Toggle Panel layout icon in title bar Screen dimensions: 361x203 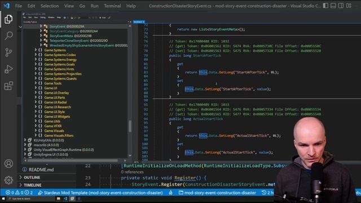point(333,6)
